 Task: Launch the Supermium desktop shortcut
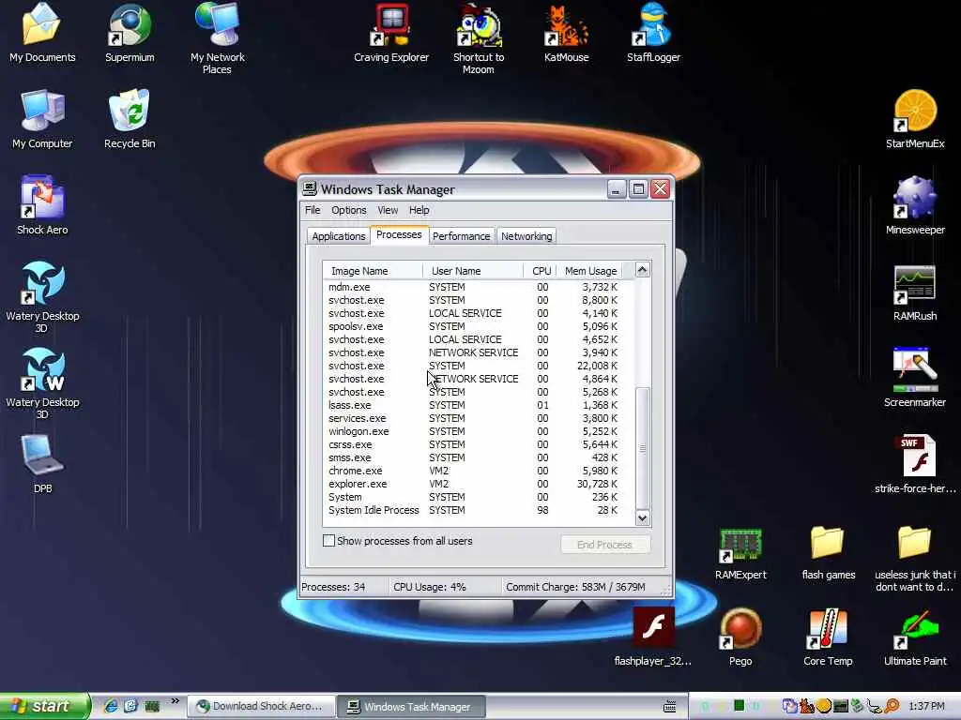(x=130, y=34)
